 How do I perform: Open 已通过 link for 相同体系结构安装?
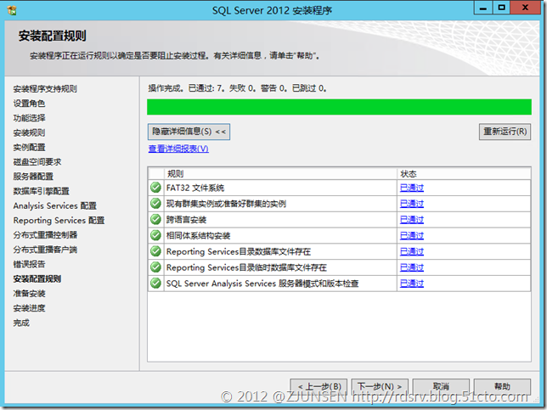tap(412, 236)
